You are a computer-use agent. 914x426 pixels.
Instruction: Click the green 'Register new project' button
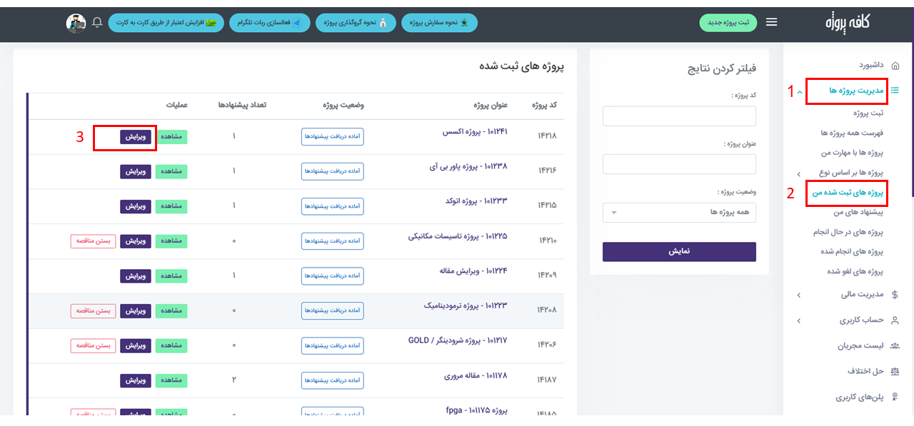click(x=728, y=23)
